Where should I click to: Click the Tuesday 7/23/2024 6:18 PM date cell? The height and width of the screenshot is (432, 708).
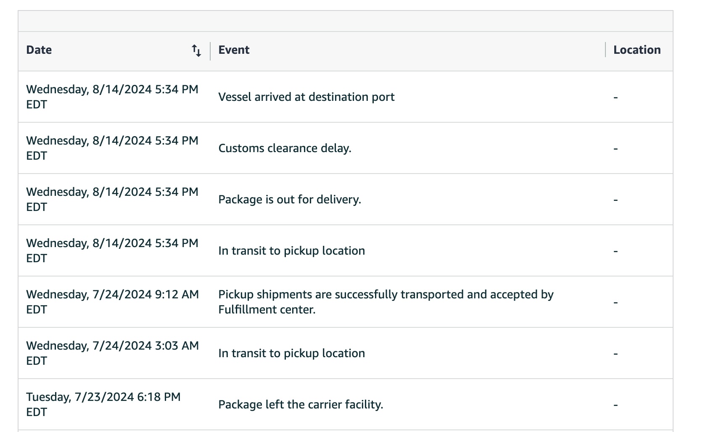click(x=103, y=405)
